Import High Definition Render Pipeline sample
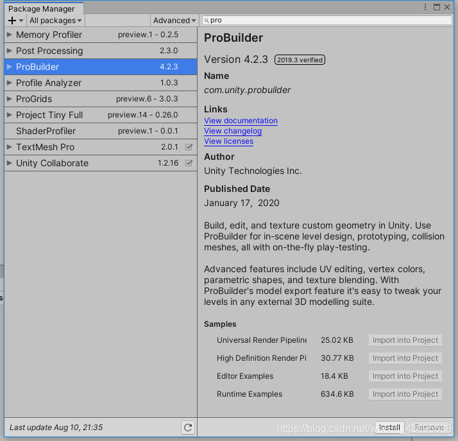The image size is (458, 441). (x=405, y=358)
